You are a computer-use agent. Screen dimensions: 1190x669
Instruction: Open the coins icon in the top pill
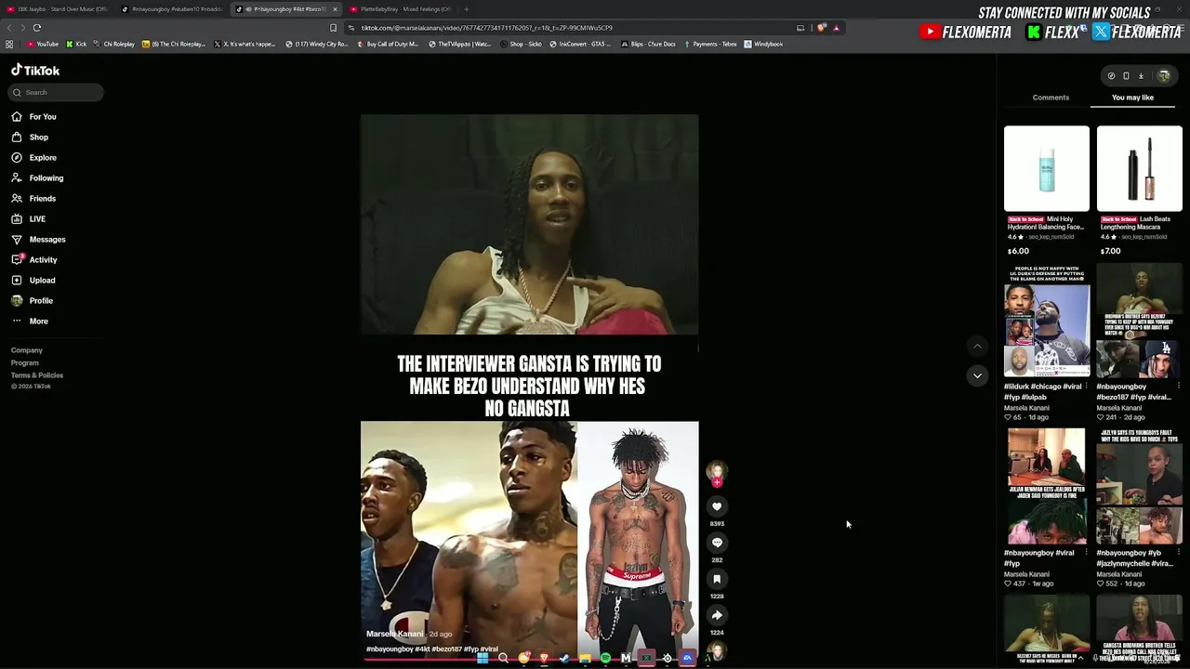(x=1111, y=76)
